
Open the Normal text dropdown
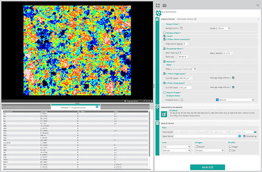[x=176, y=151]
